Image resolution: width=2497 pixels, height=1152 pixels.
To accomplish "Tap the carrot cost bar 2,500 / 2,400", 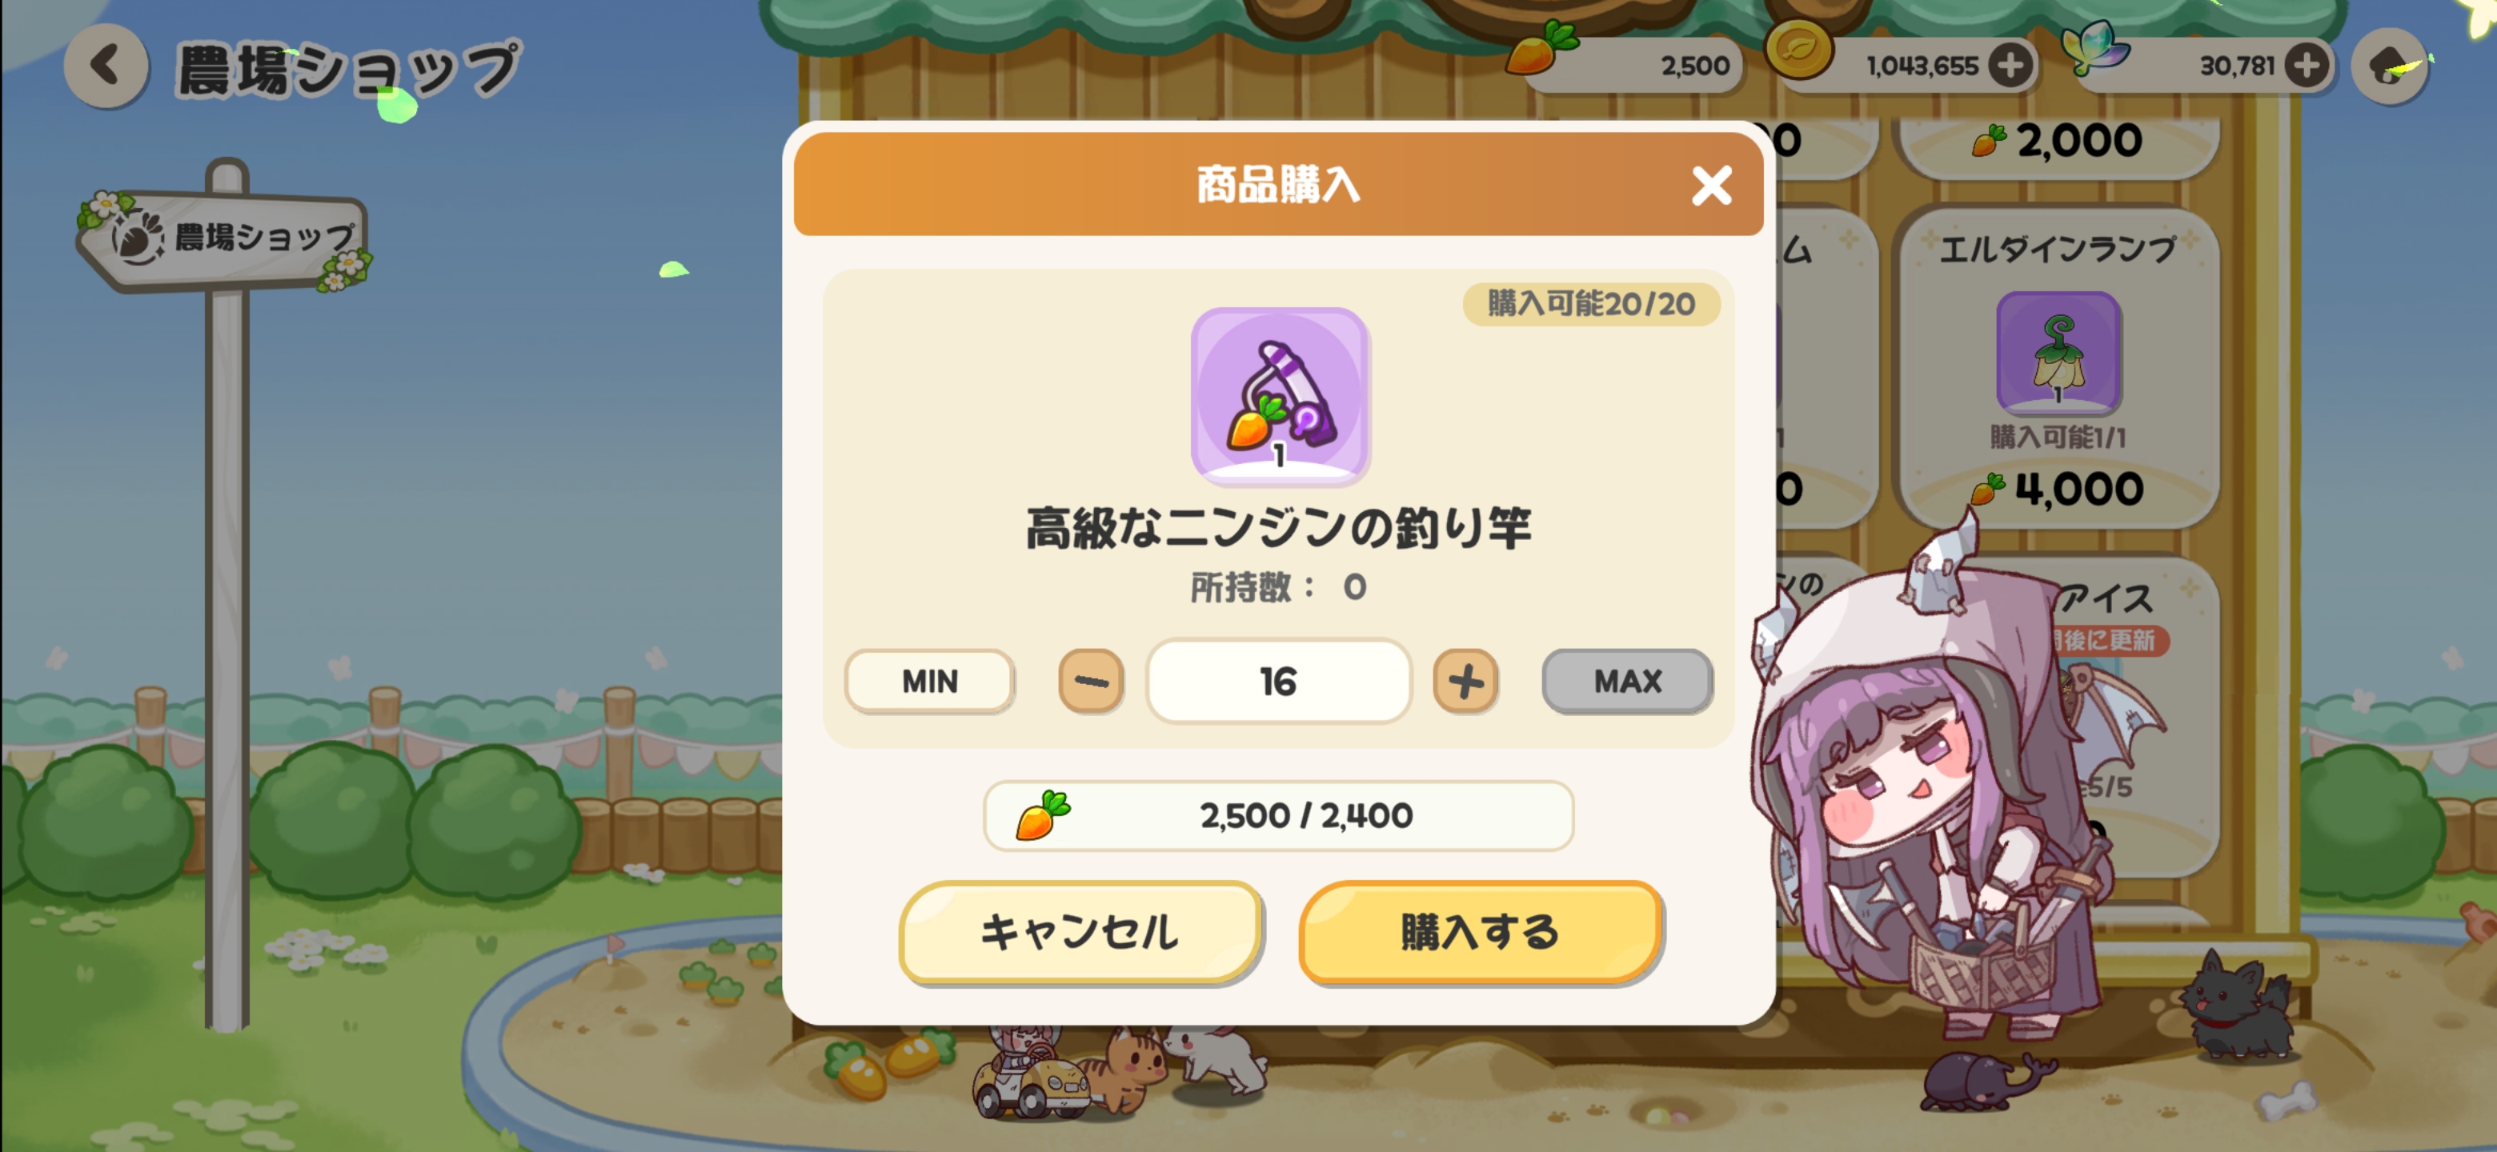I will click(x=1279, y=816).
